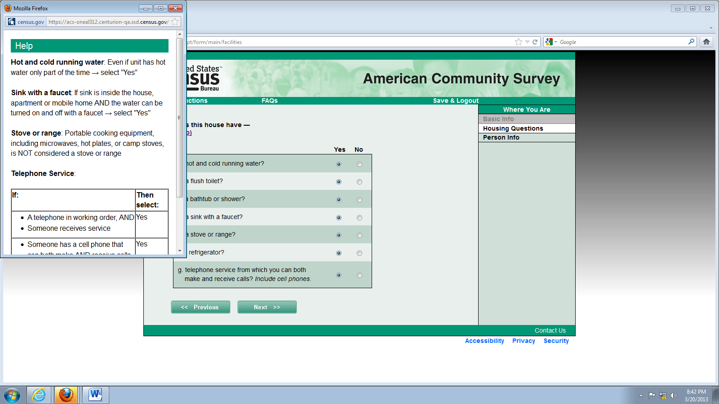Open the Accessibility link

pyautogui.click(x=484, y=341)
